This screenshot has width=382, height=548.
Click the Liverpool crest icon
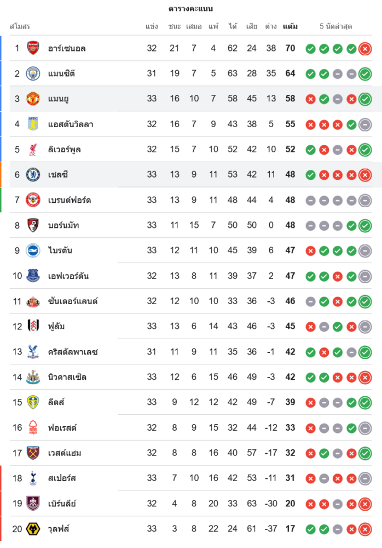point(33,149)
